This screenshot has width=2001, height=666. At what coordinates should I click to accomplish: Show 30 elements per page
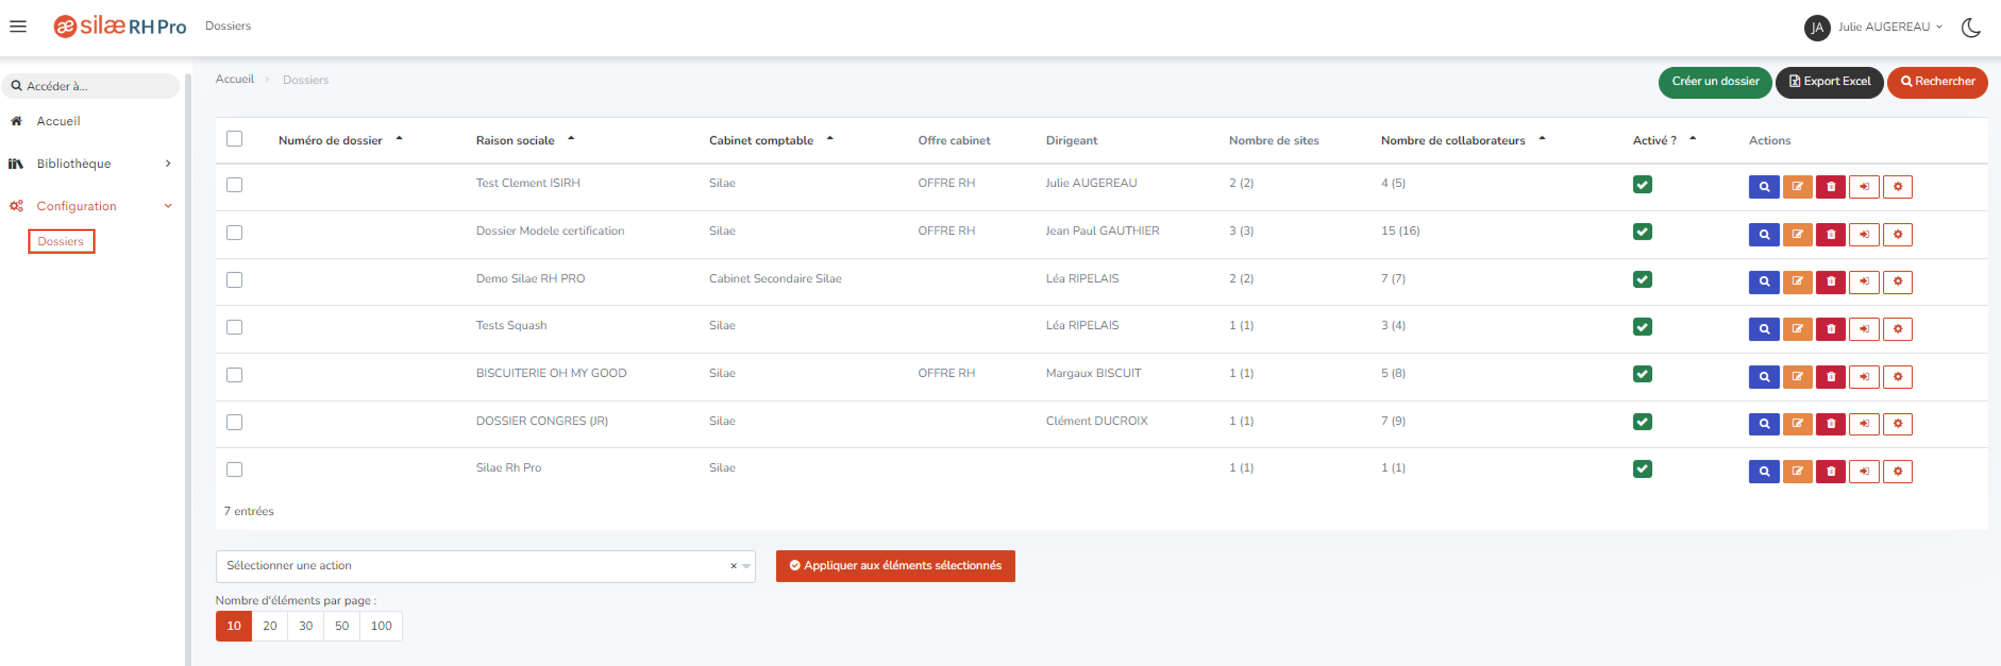(x=305, y=626)
